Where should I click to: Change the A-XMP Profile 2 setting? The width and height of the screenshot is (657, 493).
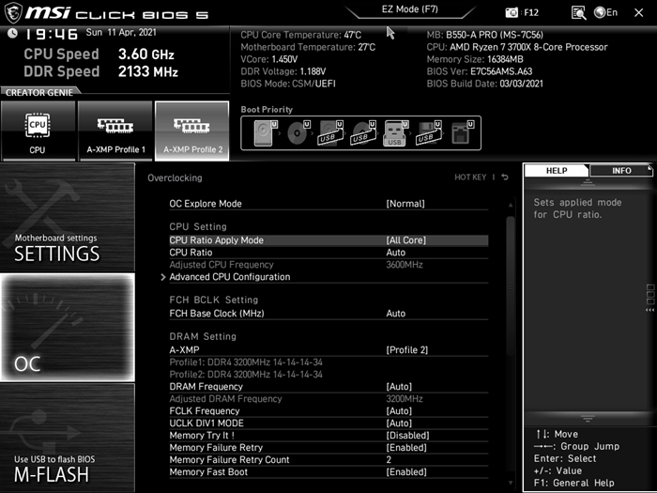pos(328,350)
